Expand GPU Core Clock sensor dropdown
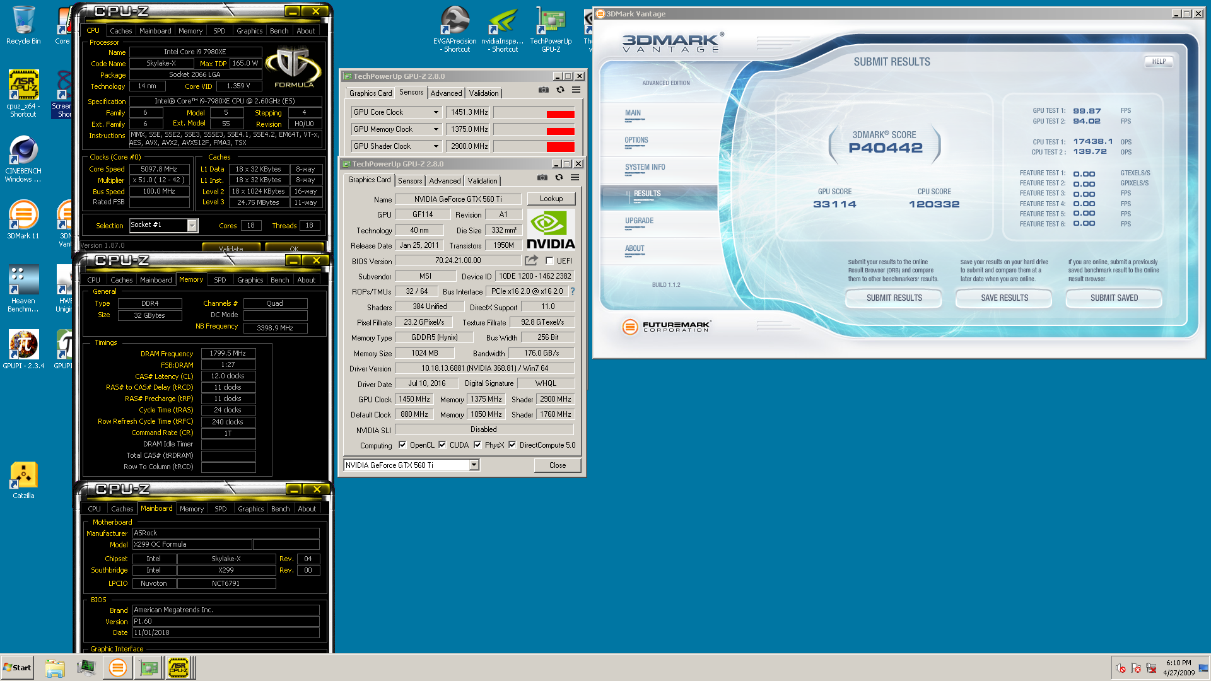 [436, 112]
